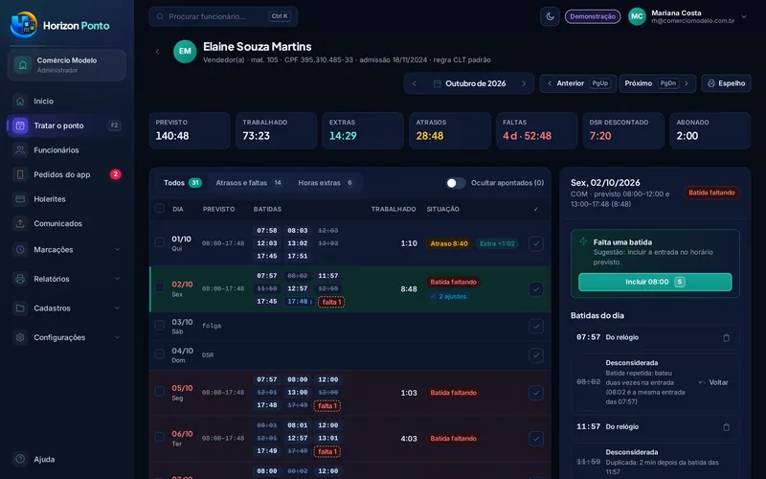Click the Incluir 08:00 button
Viewport: 766px width, 479px height.
tap(655, 282)
